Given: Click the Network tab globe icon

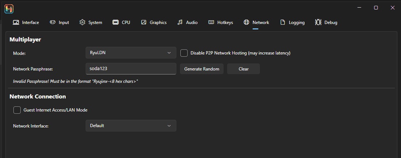Looking at the screenshot, I should tap(246, 22).
